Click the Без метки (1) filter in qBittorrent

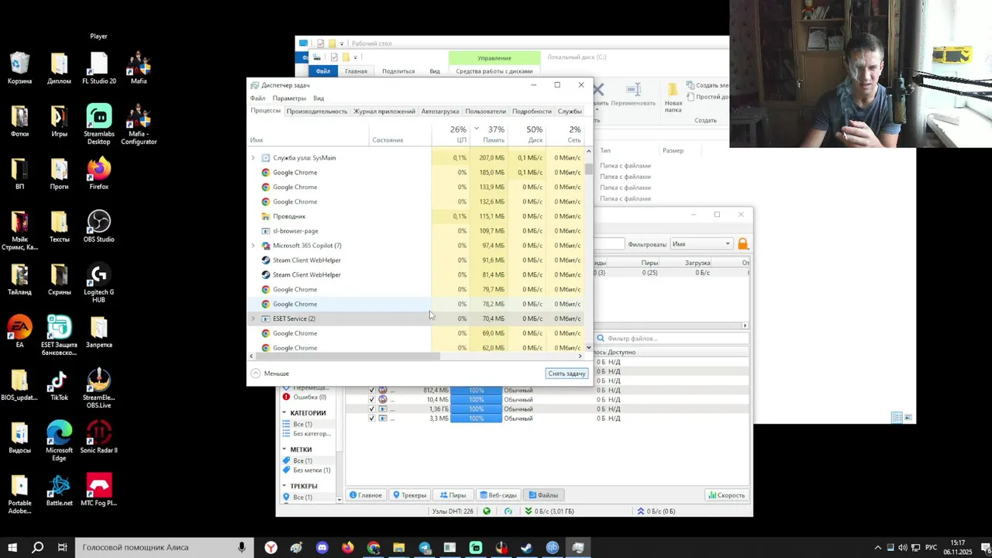(x=306, y=470)
